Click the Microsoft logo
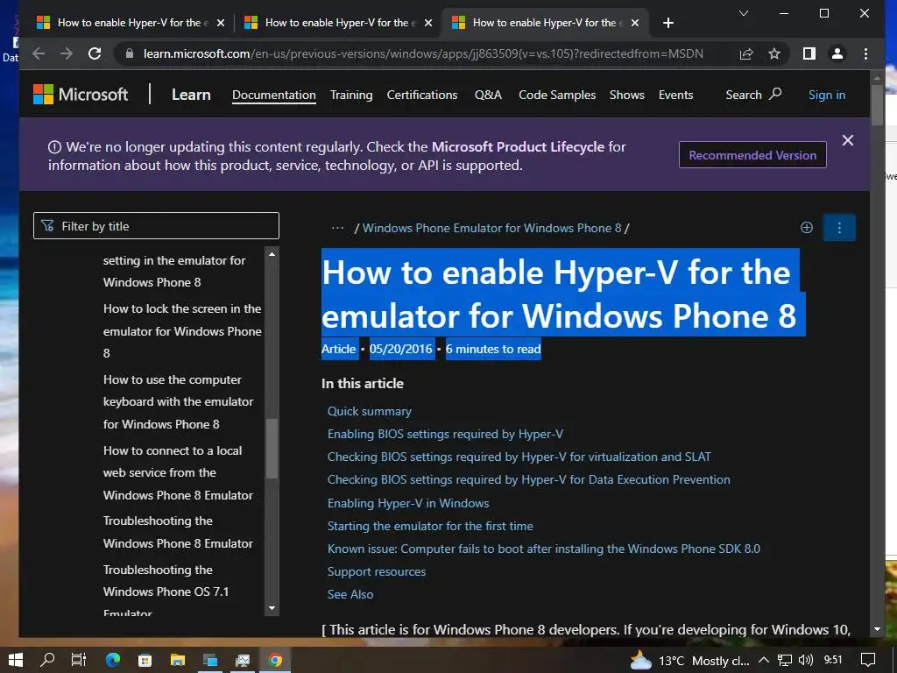This screenshot has width=897, height=673. 81,95
